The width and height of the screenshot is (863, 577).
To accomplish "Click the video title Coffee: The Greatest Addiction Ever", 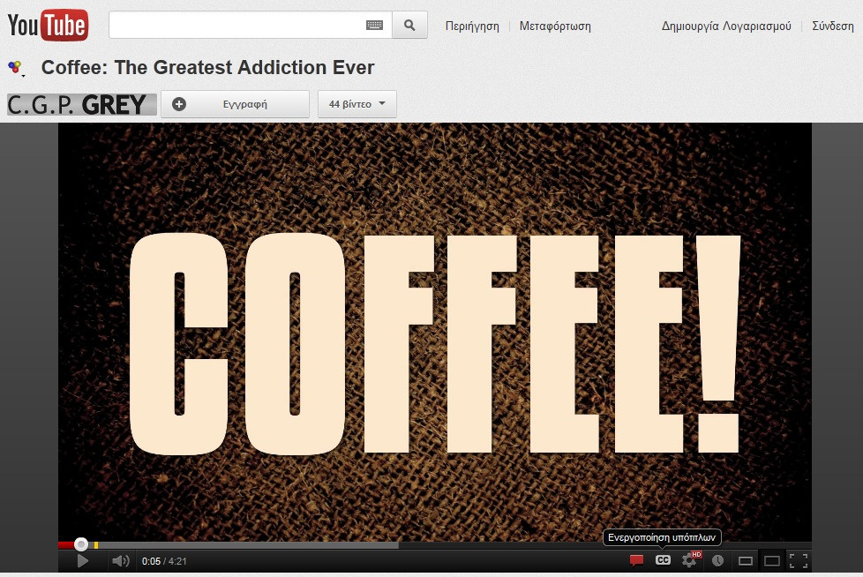I will 207,68.
